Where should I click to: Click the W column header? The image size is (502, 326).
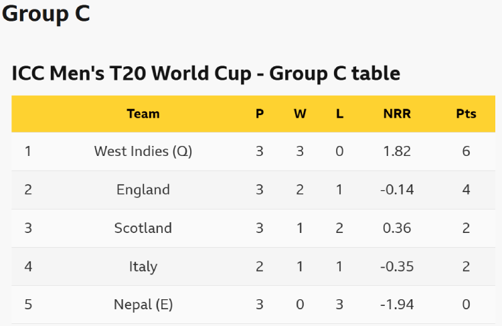click(x=300, y=114)
